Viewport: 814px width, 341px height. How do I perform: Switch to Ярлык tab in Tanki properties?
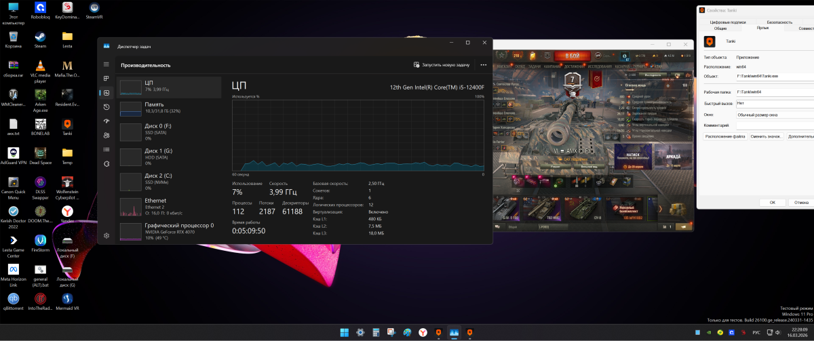(x=762, y=28)
